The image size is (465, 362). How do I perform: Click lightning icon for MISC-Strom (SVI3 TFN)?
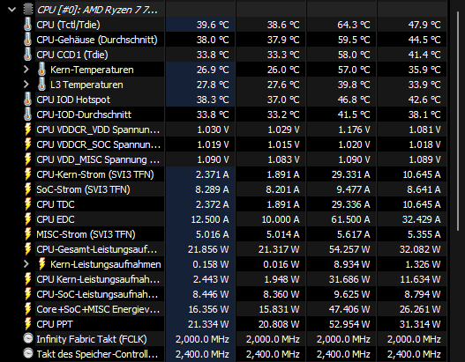click(x=27, y=234)
